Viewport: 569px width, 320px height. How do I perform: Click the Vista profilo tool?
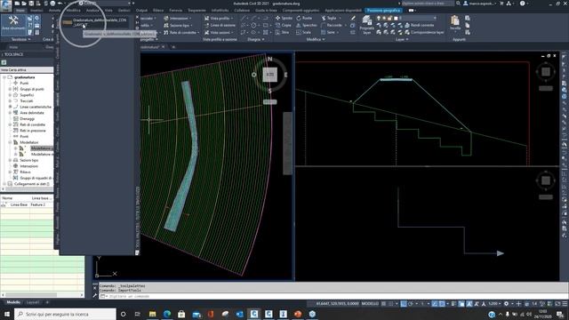pyautogui.click(x=219, y=18)
